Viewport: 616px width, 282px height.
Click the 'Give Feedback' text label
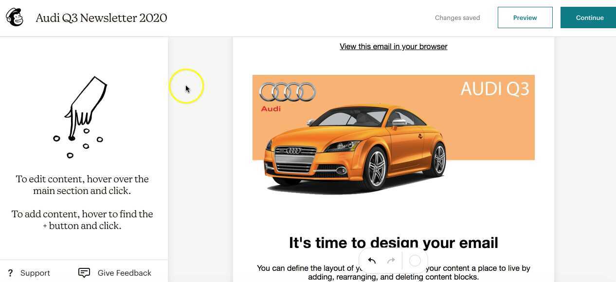pos(125,273)
